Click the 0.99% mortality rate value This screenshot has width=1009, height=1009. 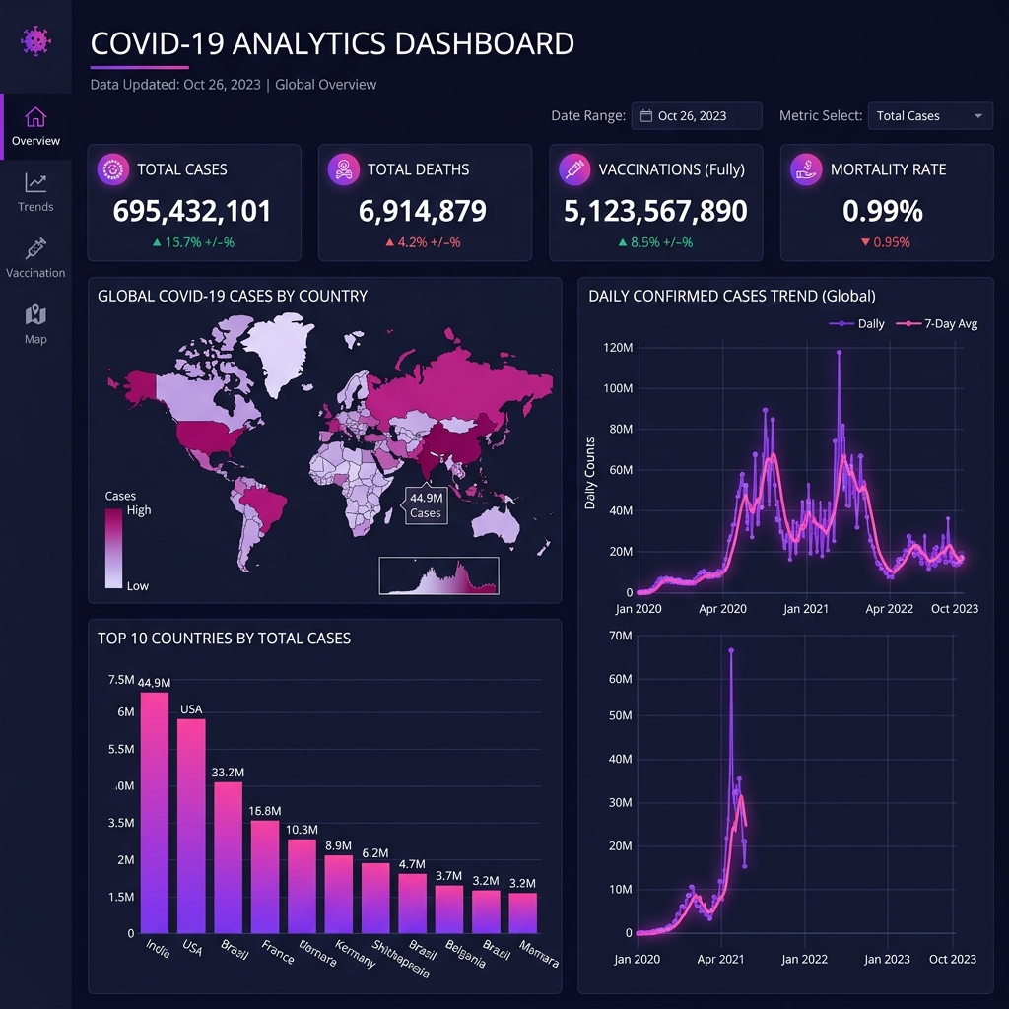click(883, 211)
